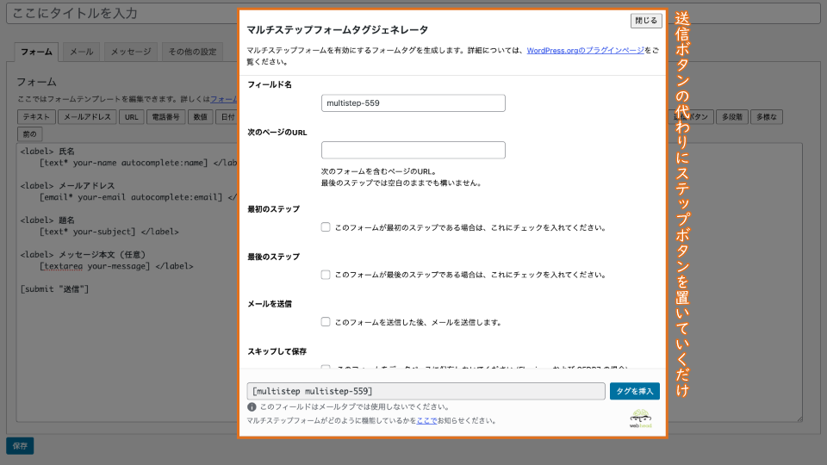Click the generated [multistep multistep-559] tag field
The image size is (827, 465).
tap(426, 391)
